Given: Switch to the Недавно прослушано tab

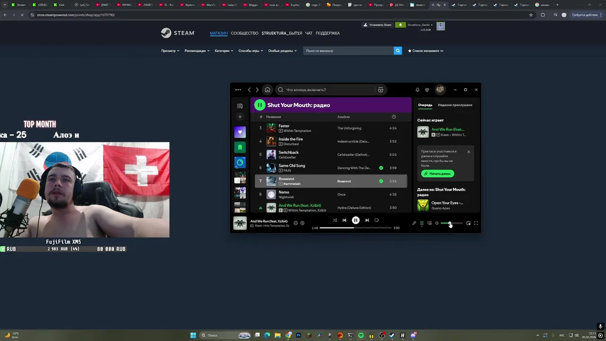Looking at the screenshot, I should click(x=455, y=105).
